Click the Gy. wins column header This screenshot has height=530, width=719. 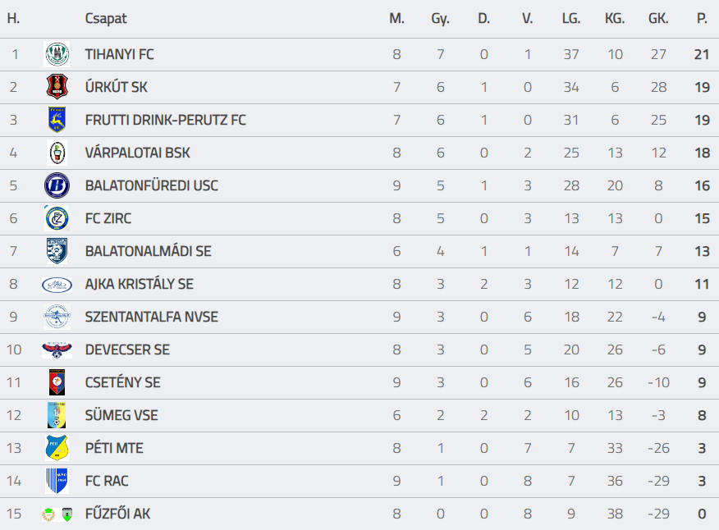(x=440, y=18)
